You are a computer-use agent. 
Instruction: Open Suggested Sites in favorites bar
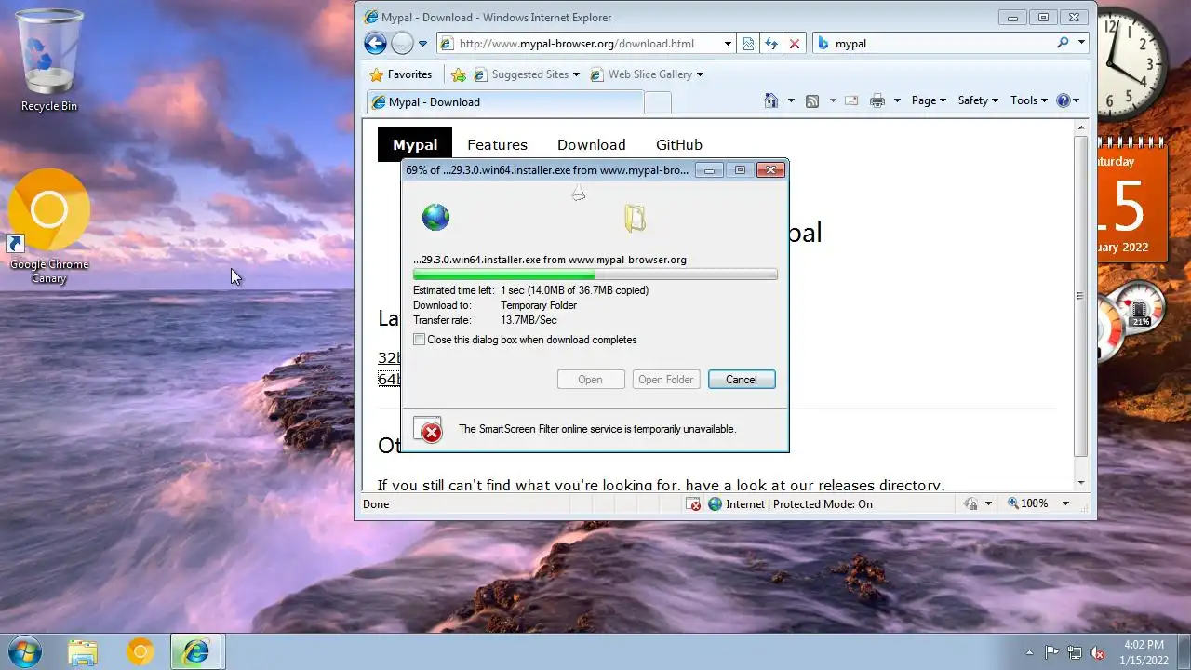526,74
